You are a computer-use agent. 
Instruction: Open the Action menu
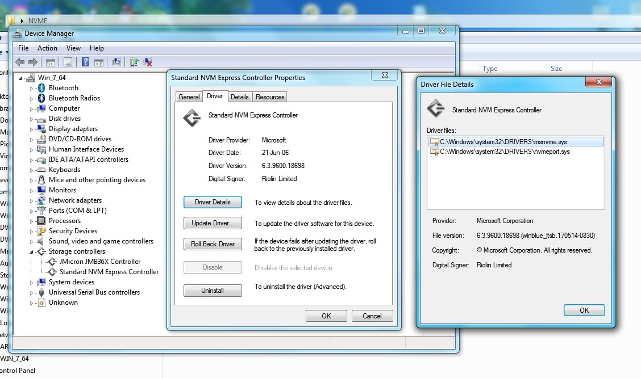coord(47,48)
